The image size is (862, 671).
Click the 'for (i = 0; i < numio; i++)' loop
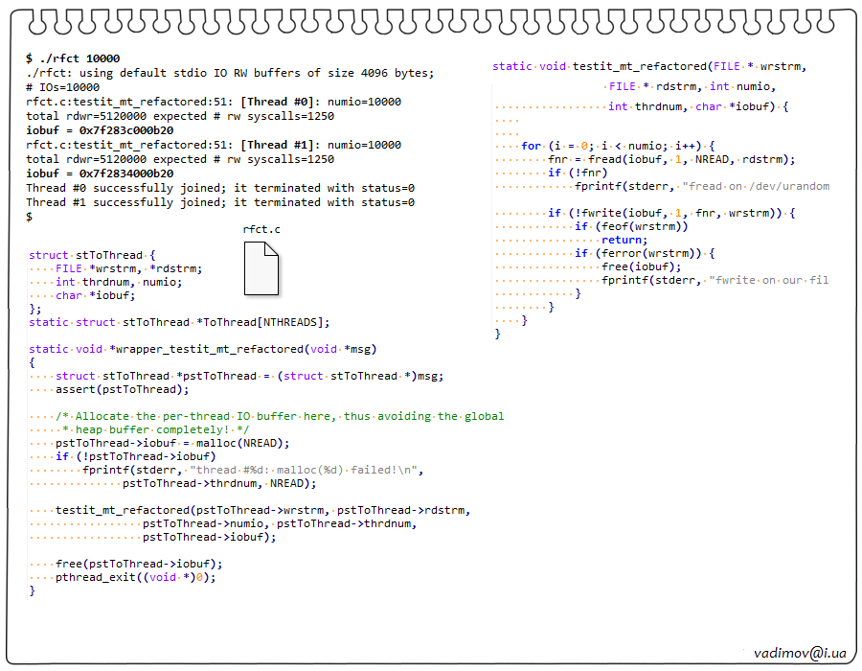(619, 146)
